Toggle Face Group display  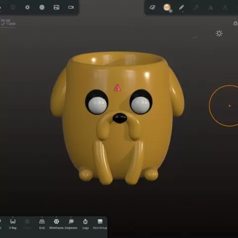tap(100, 224)
